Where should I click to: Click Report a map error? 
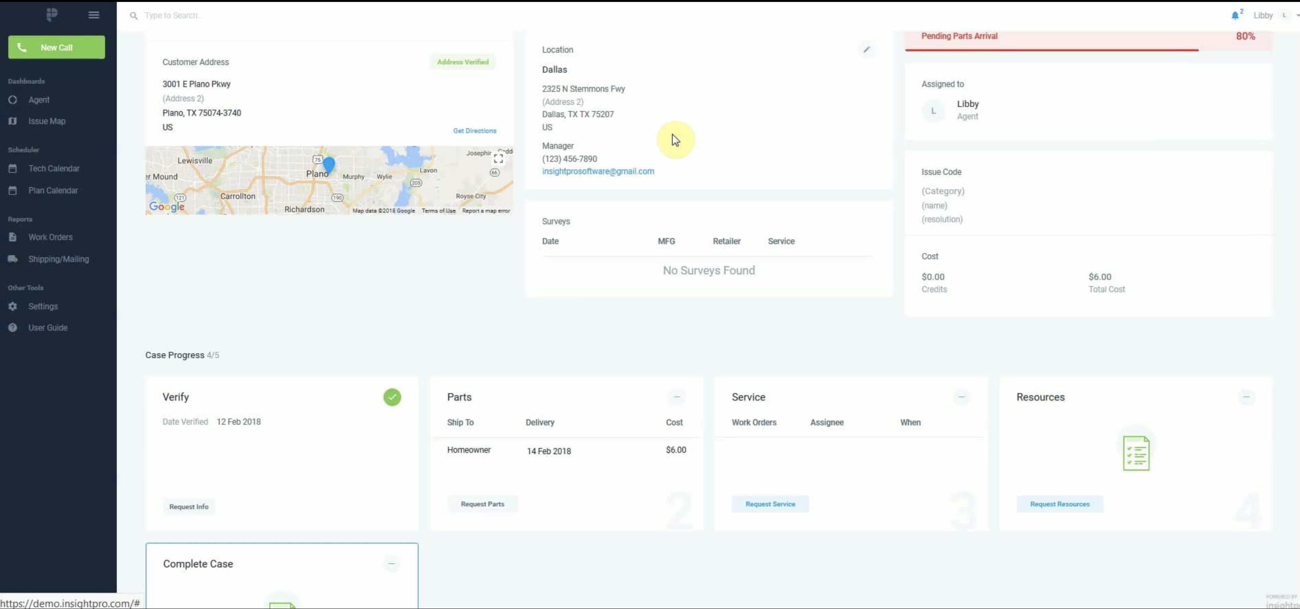486,211
